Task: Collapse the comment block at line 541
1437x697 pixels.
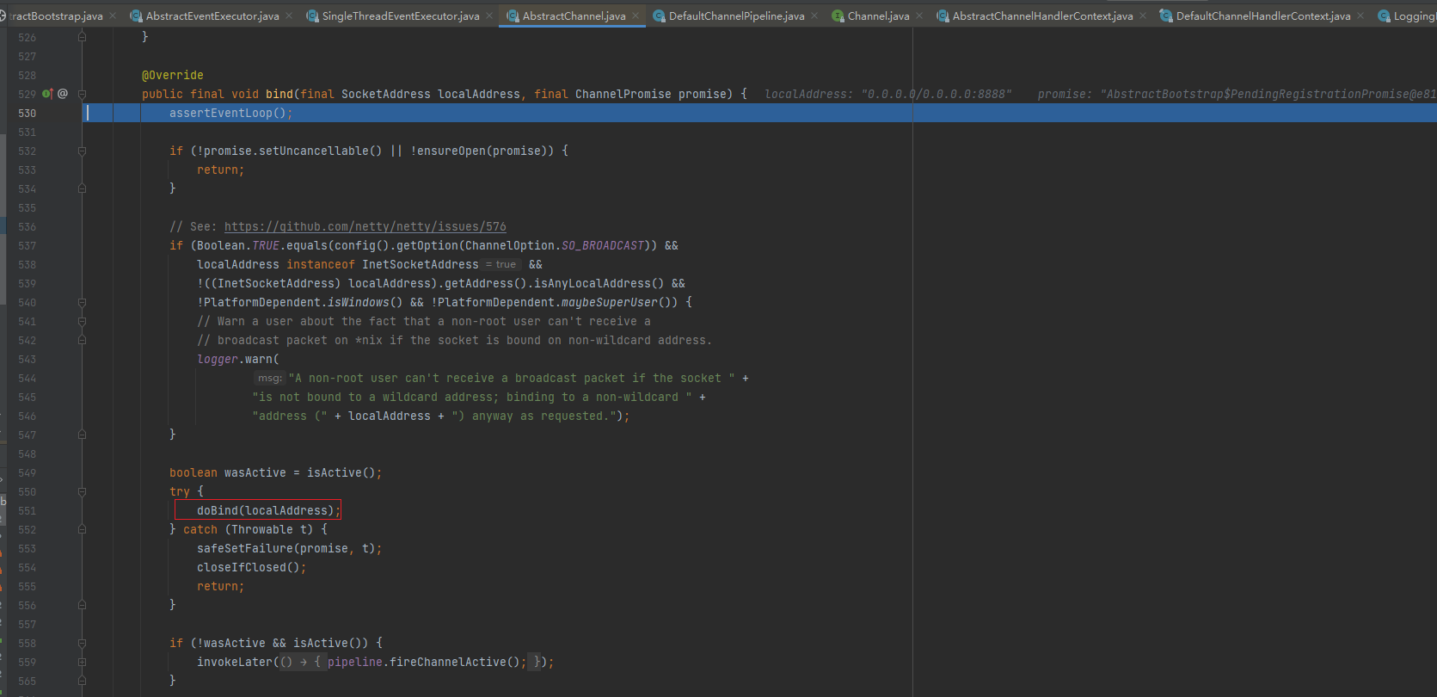Action: 82,321
